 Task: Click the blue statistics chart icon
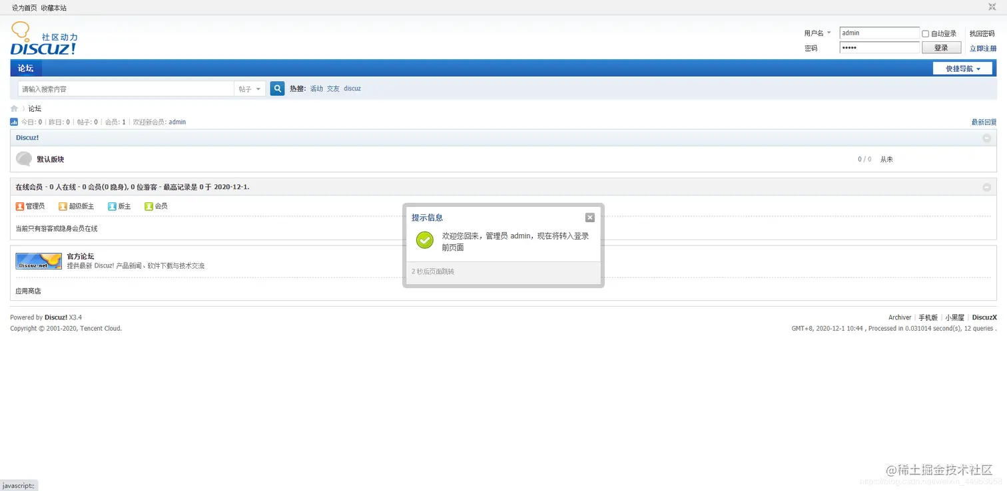[x=14, y=122]
